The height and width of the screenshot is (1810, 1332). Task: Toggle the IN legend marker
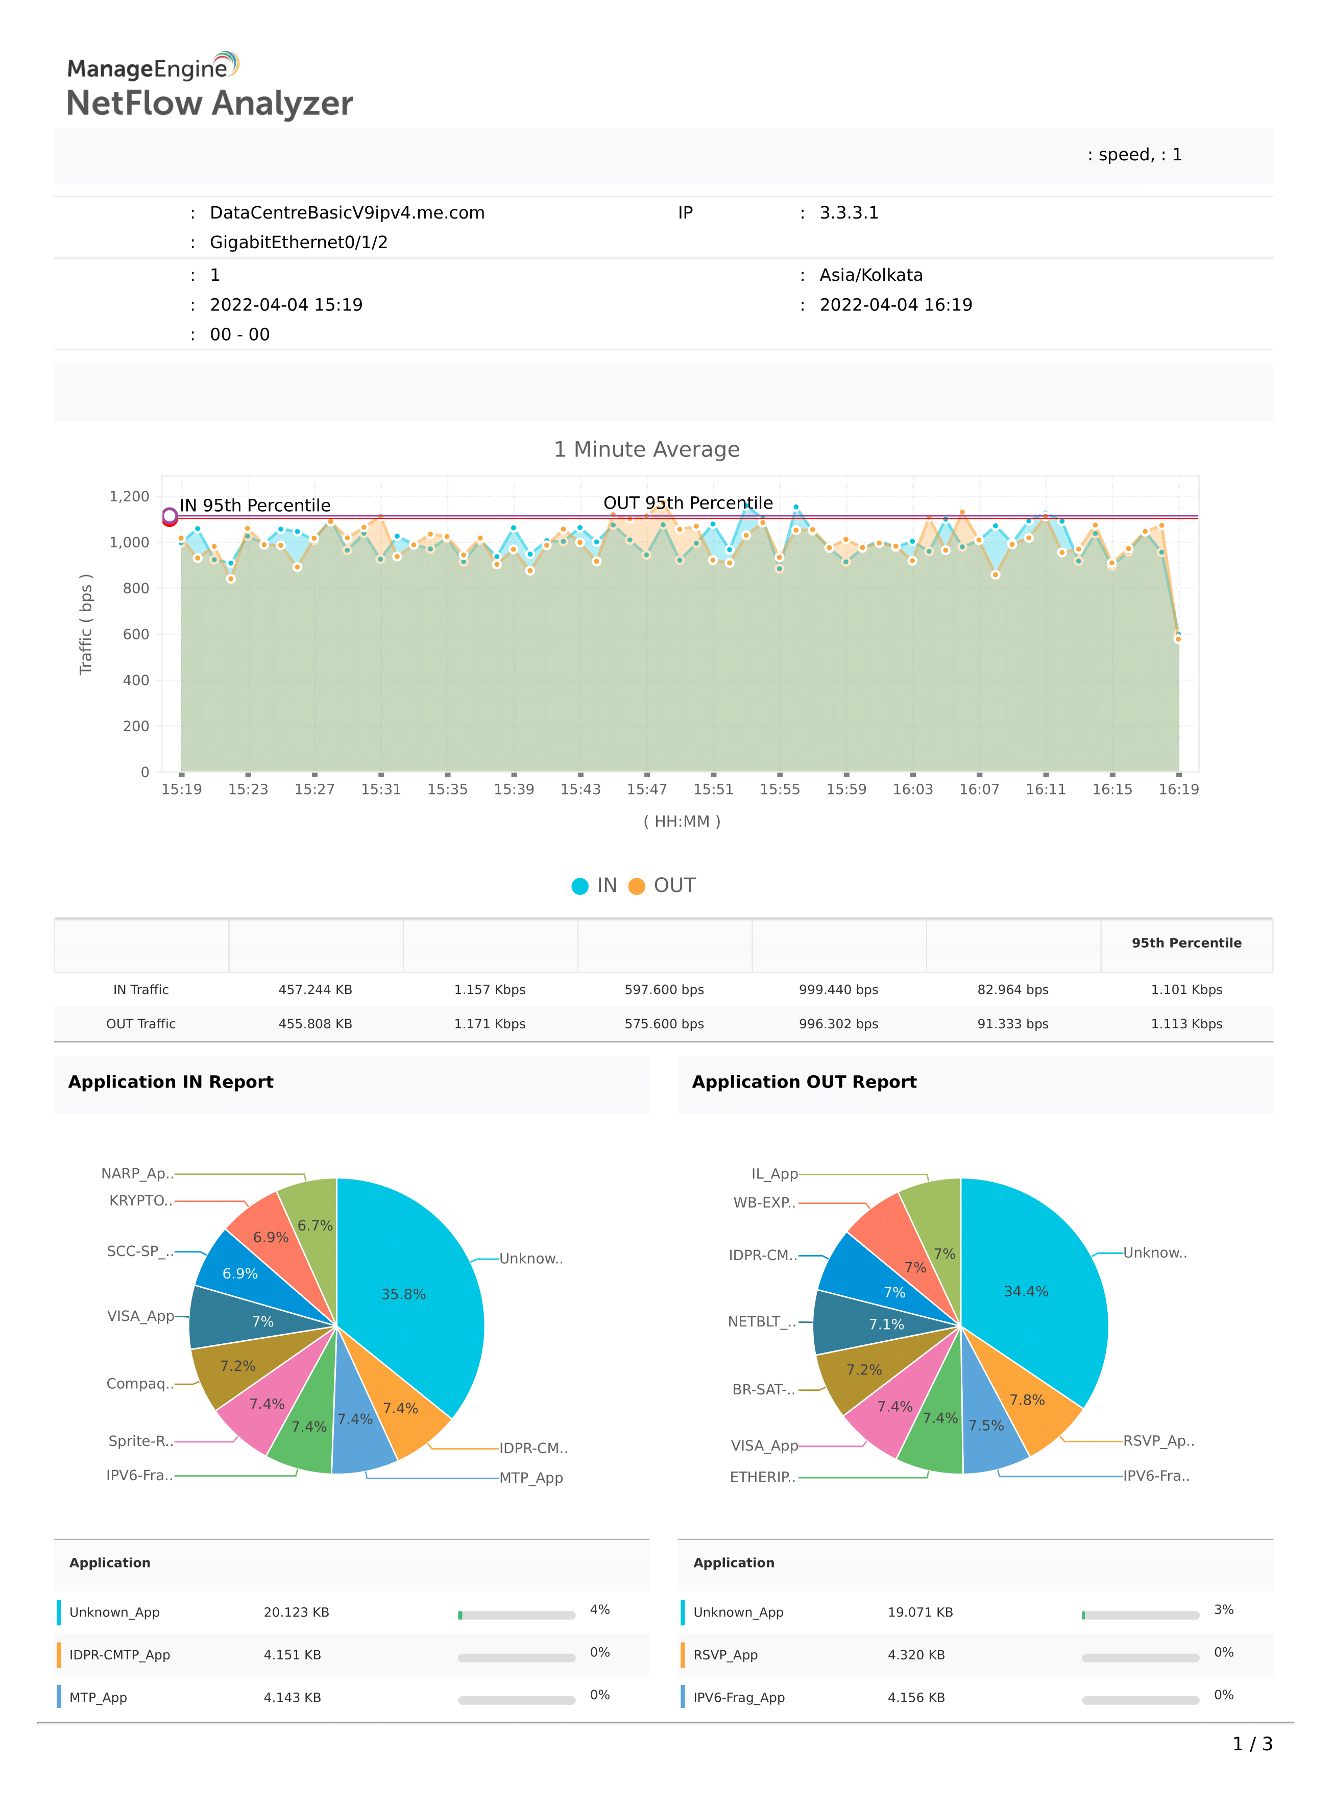(x=580, y=886)
